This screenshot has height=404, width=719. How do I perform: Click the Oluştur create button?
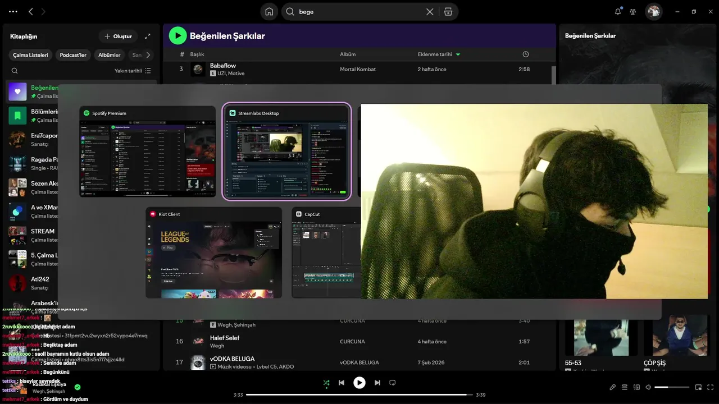tap(119, 36)
